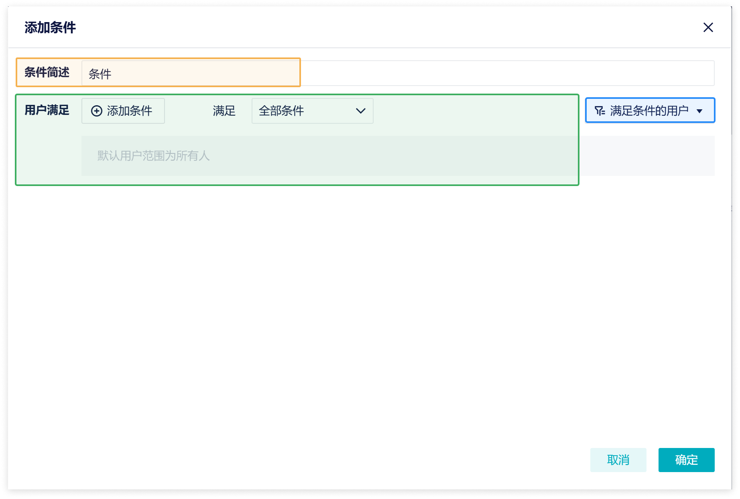Click the 默认用户范围为所有人 placeholder text
Viewport: 740px width, 499px height.
pos(153,156)
